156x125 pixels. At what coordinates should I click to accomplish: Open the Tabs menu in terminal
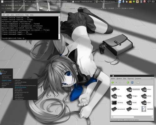pos(27,15)
